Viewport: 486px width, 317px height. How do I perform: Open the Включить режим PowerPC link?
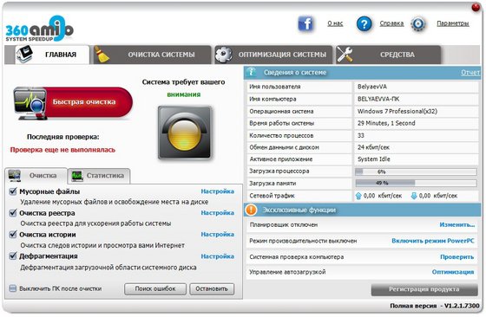pyautogui.click(x=433, y=241)
